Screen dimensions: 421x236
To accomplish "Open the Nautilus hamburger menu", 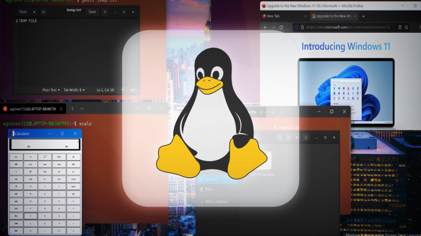I will pos(306,137).
